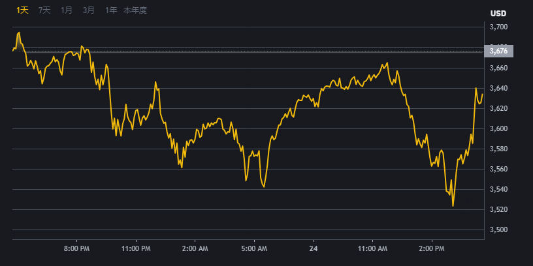
Task: Pick the 5:00 AM time axis marker
Action: (x=254, y=249)
